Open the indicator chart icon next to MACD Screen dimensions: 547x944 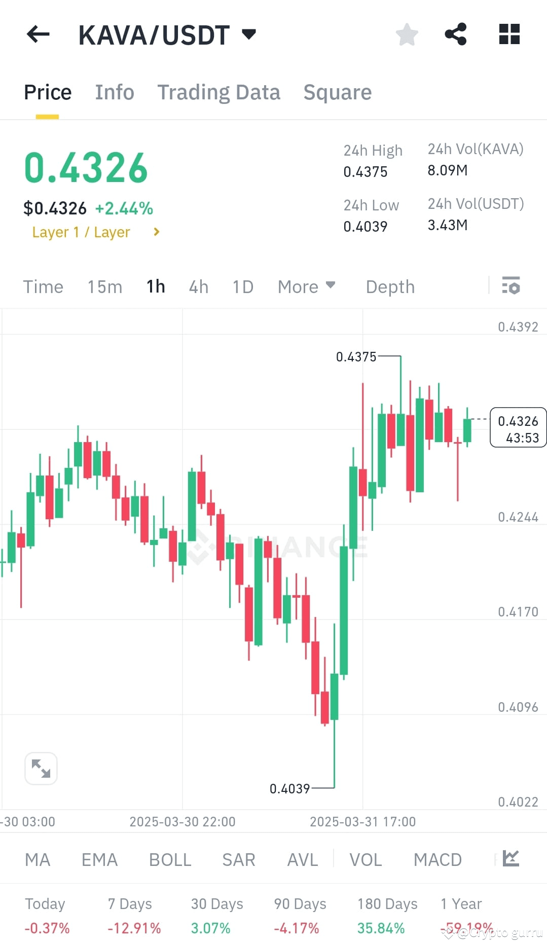pyautogui.click(x=512, y=859)
